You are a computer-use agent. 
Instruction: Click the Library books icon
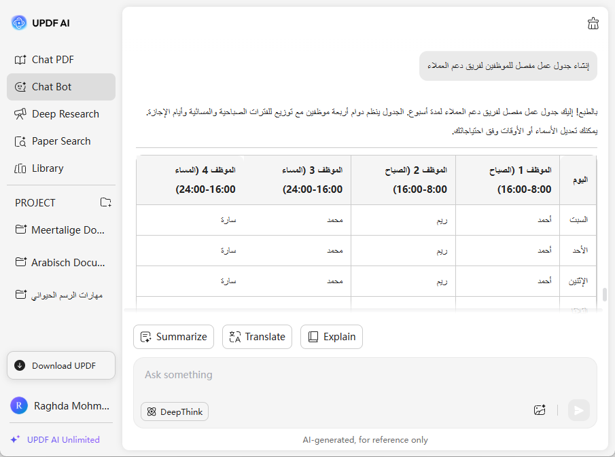coord(20,168)
